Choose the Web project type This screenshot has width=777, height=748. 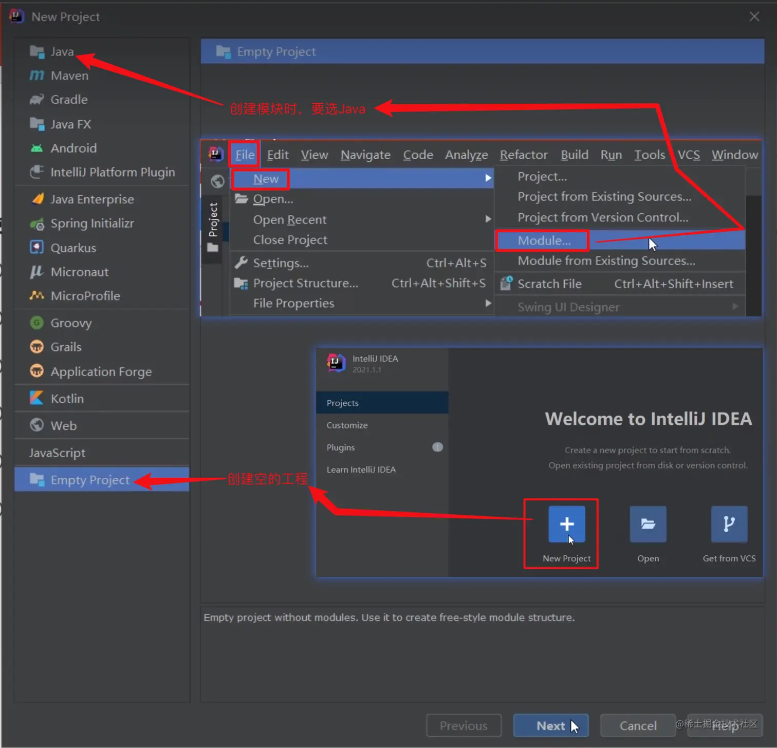[102, 426]
